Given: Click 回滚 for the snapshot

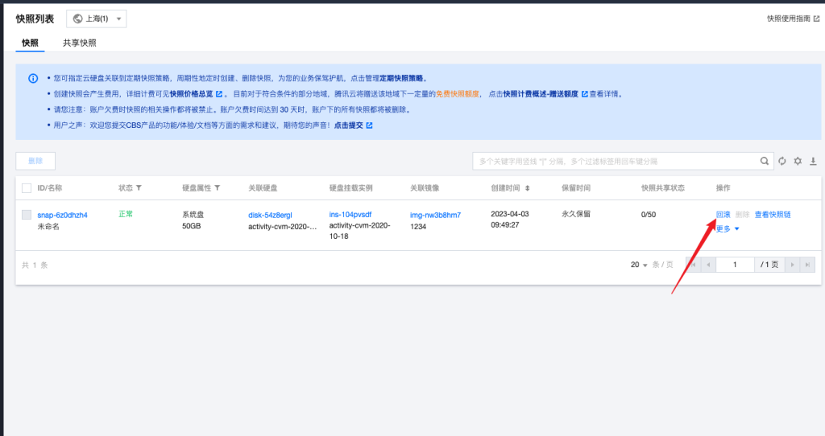Looking at the screenshot, I should [x=723, y=214].
